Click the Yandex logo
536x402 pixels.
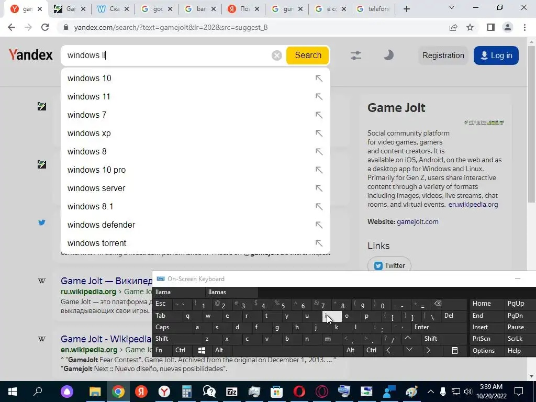(x=30, y=55)
